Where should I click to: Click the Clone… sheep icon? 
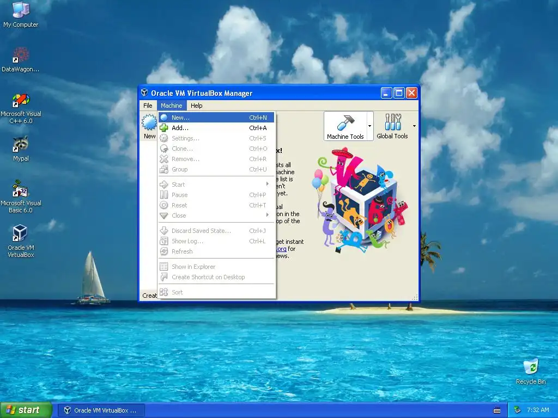point(163,149)
